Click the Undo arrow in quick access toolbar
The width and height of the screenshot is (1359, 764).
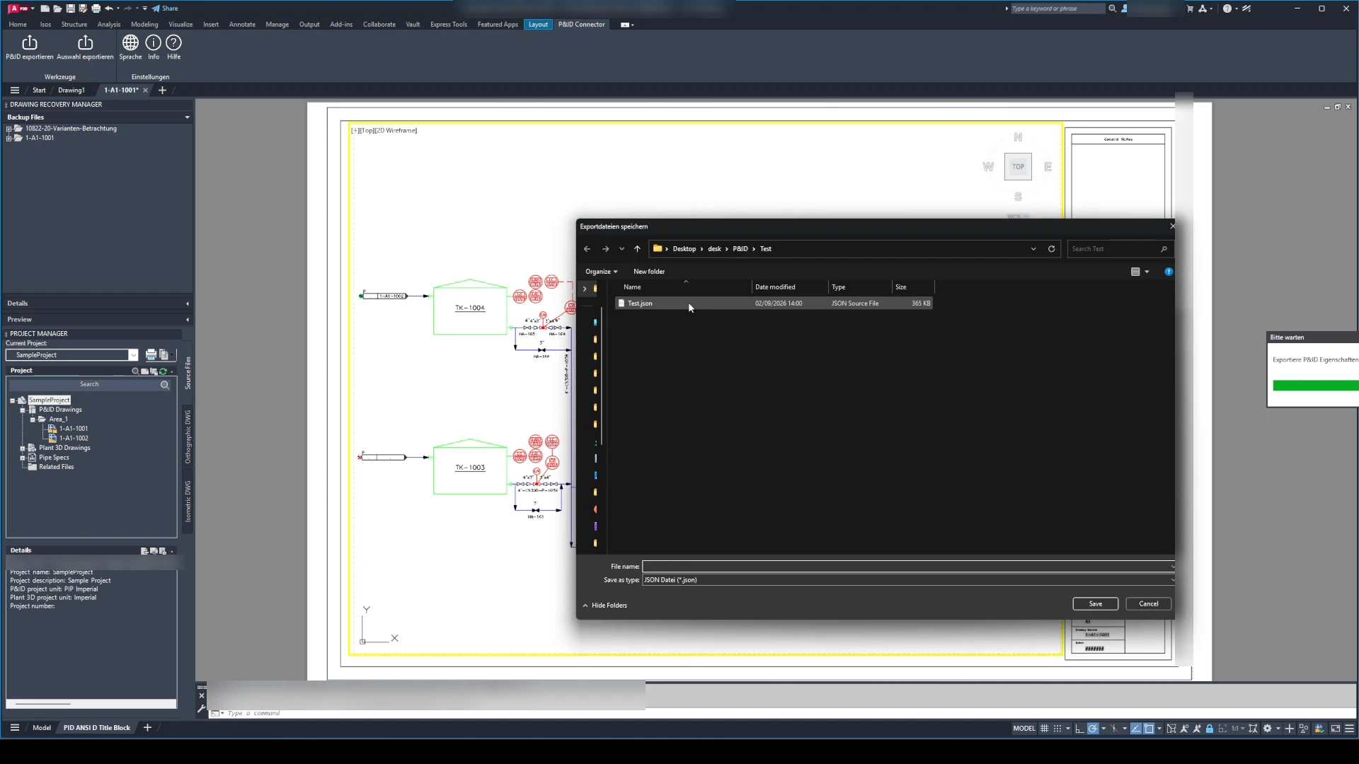coord(108,8)
